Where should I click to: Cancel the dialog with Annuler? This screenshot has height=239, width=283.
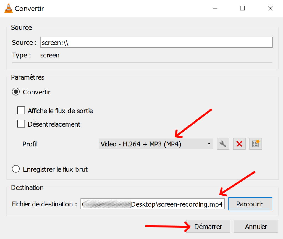pyautogui.click(x=256, y=226)
